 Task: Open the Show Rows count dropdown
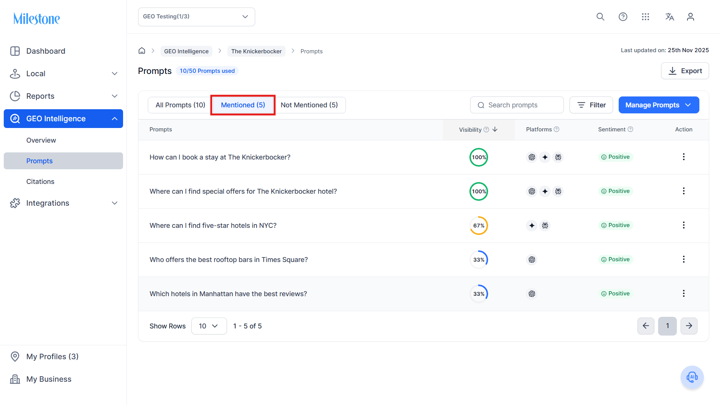coord(209,326)
